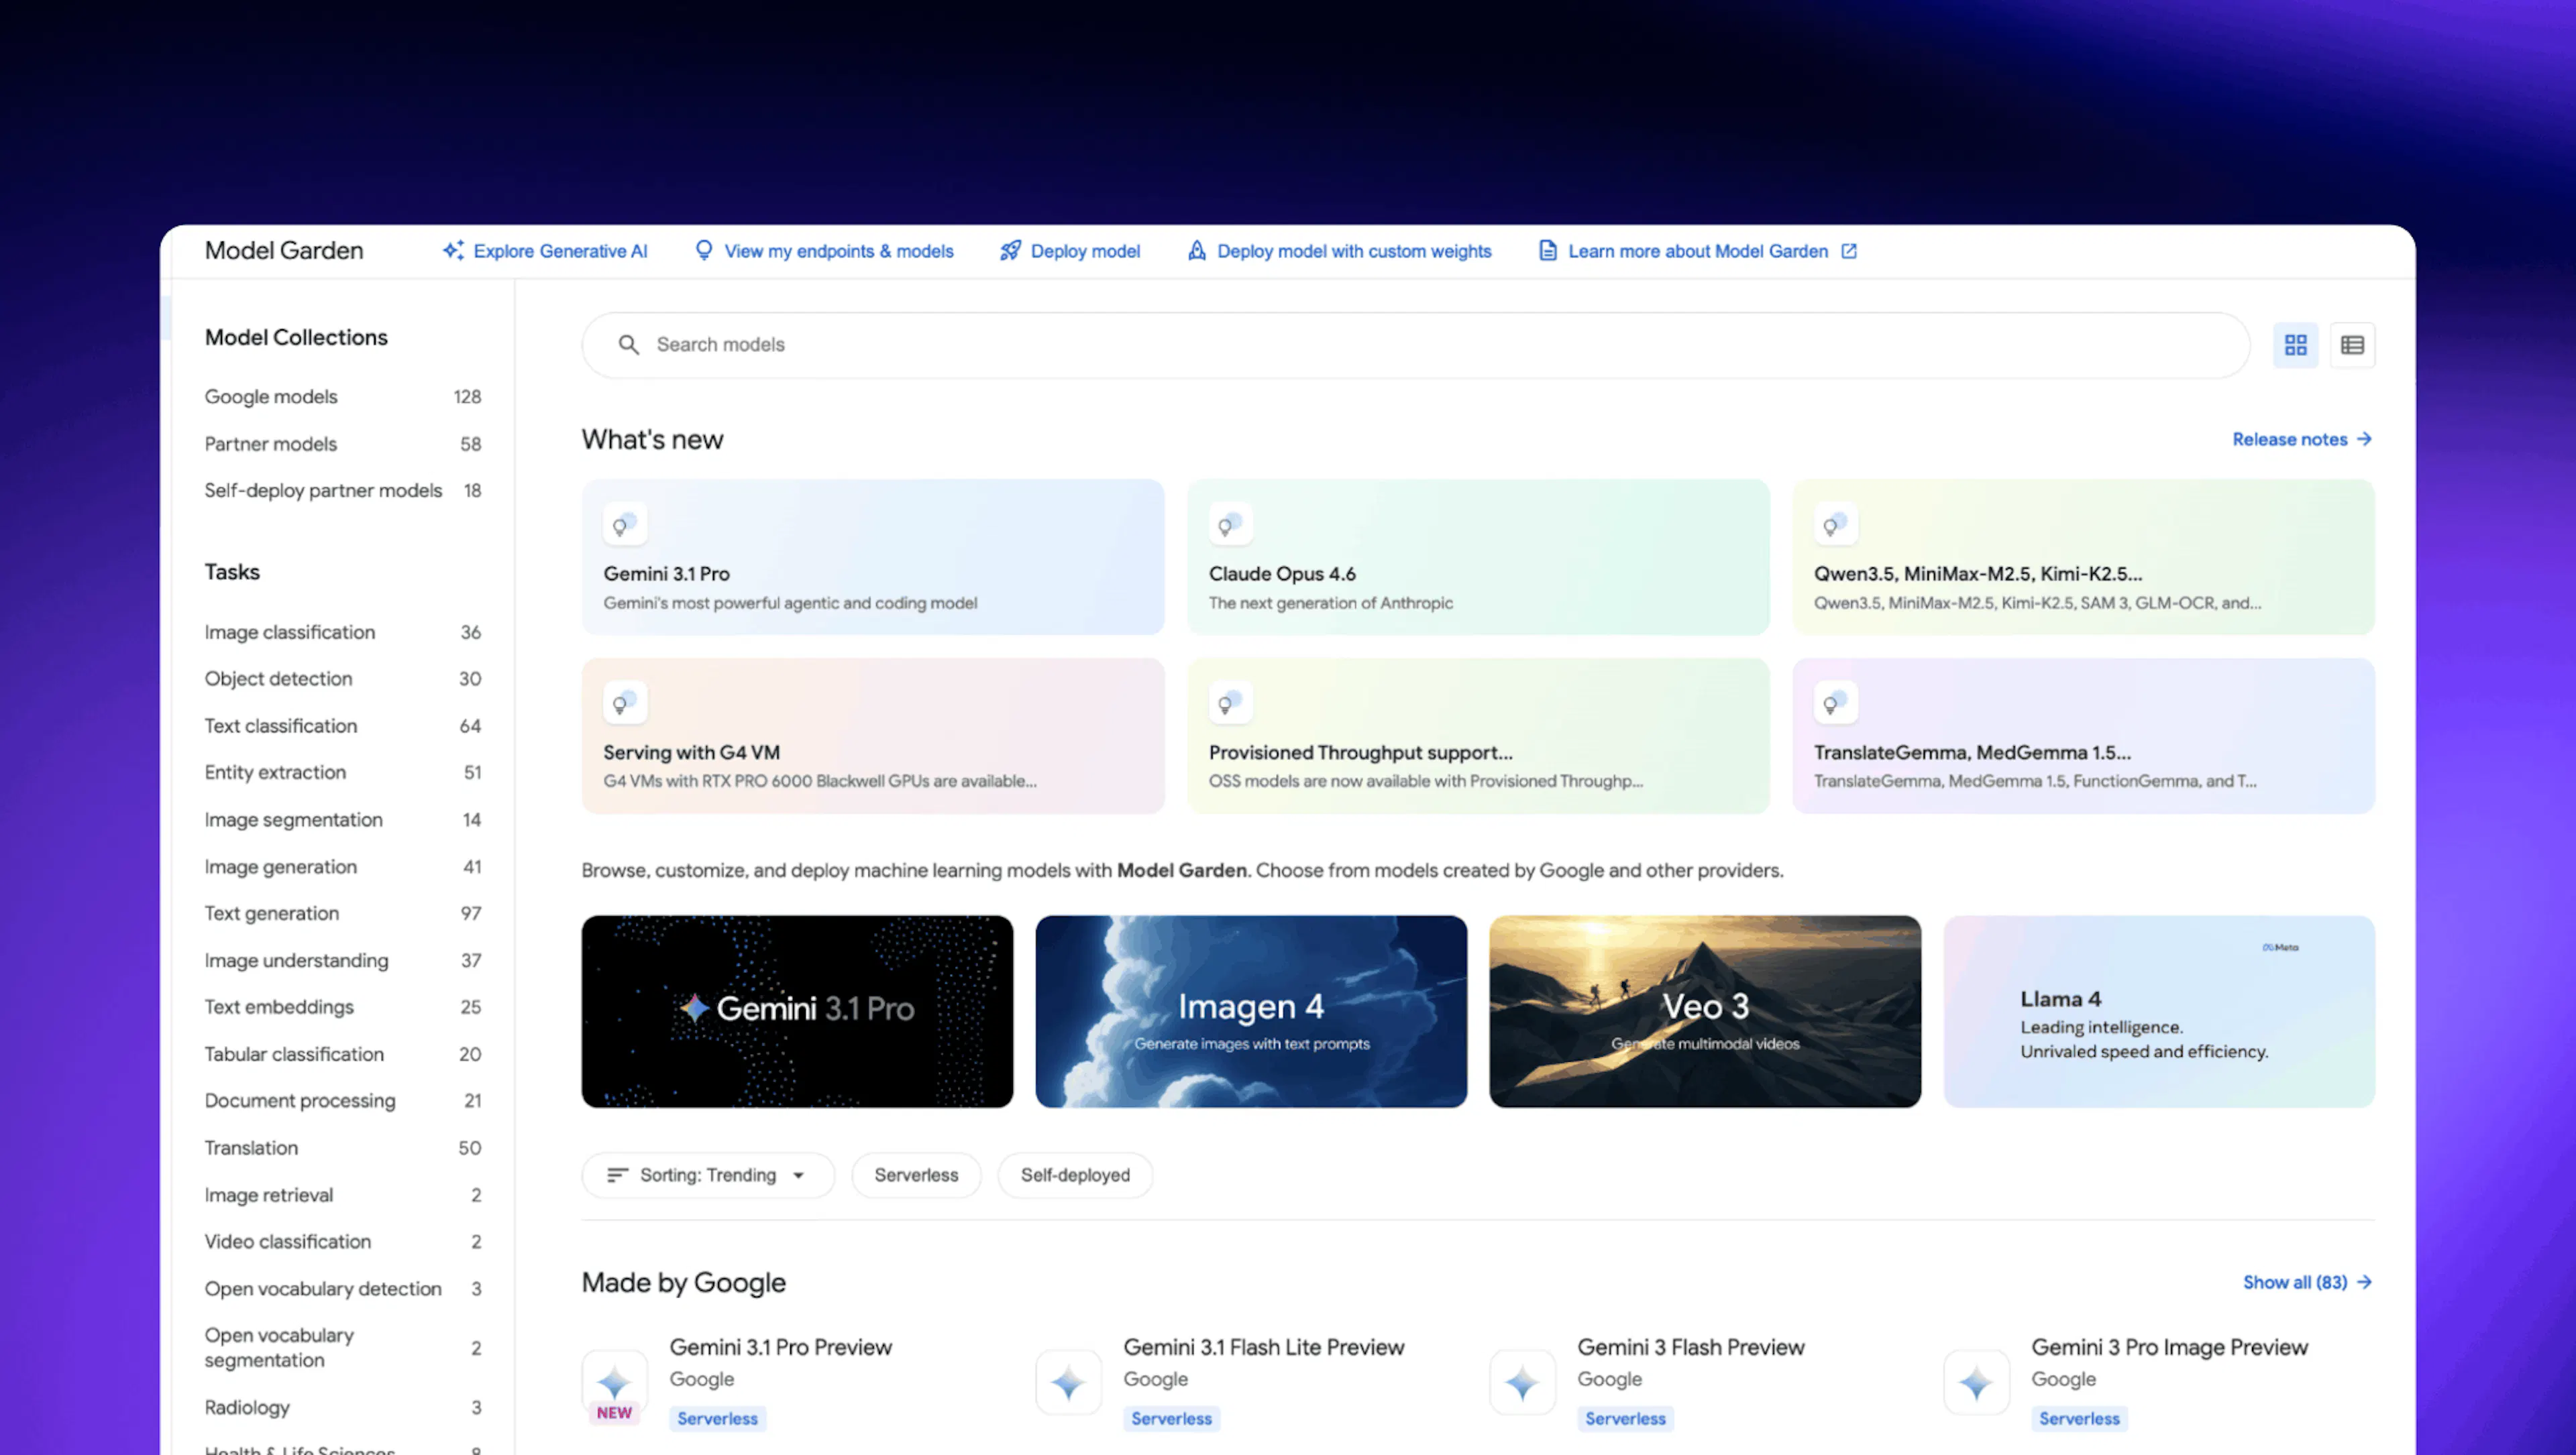The image size is (2576, 1455).
Task: Click the icon on Serving with G4 VM card
Action: tap(625, 703)
